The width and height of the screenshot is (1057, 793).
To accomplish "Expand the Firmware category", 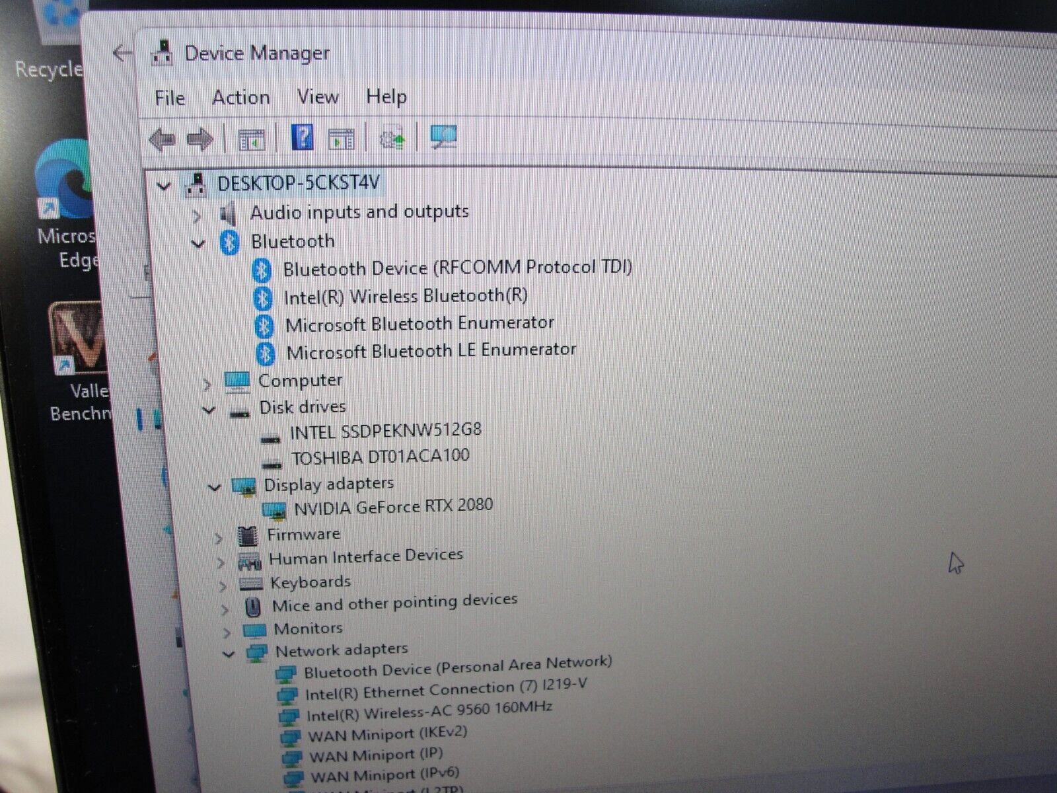I will click(218, 539).
